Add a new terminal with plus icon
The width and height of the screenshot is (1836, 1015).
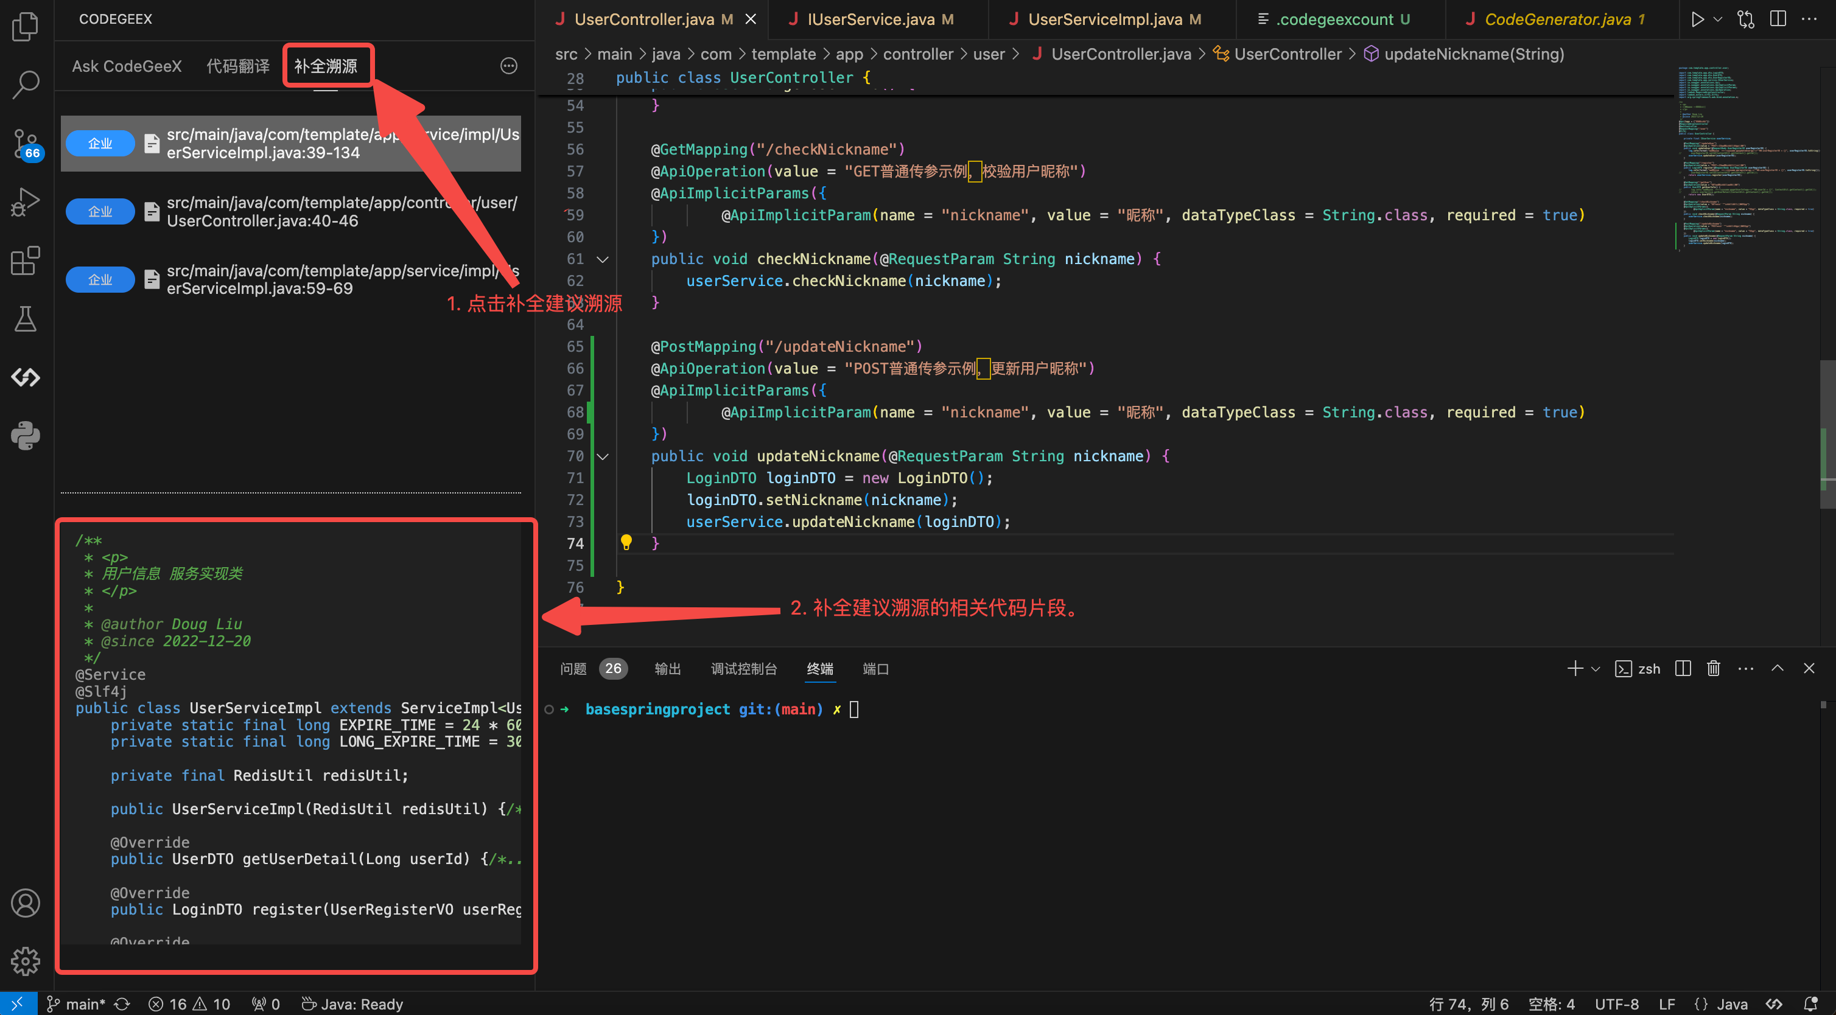point(1575,668)
